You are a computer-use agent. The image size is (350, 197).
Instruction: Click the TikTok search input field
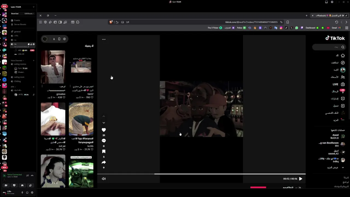329,47
